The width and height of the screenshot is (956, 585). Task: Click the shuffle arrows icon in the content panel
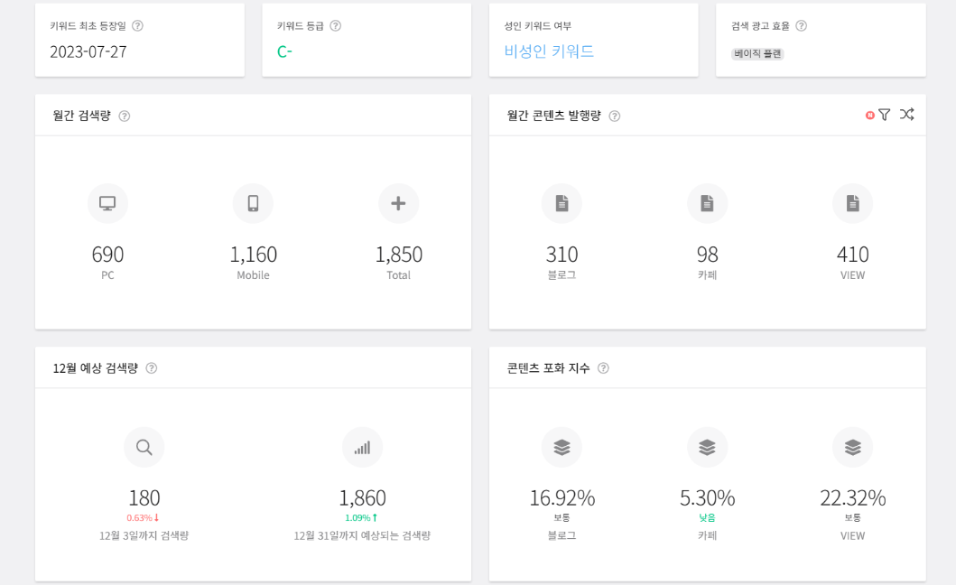coord(906,115)
